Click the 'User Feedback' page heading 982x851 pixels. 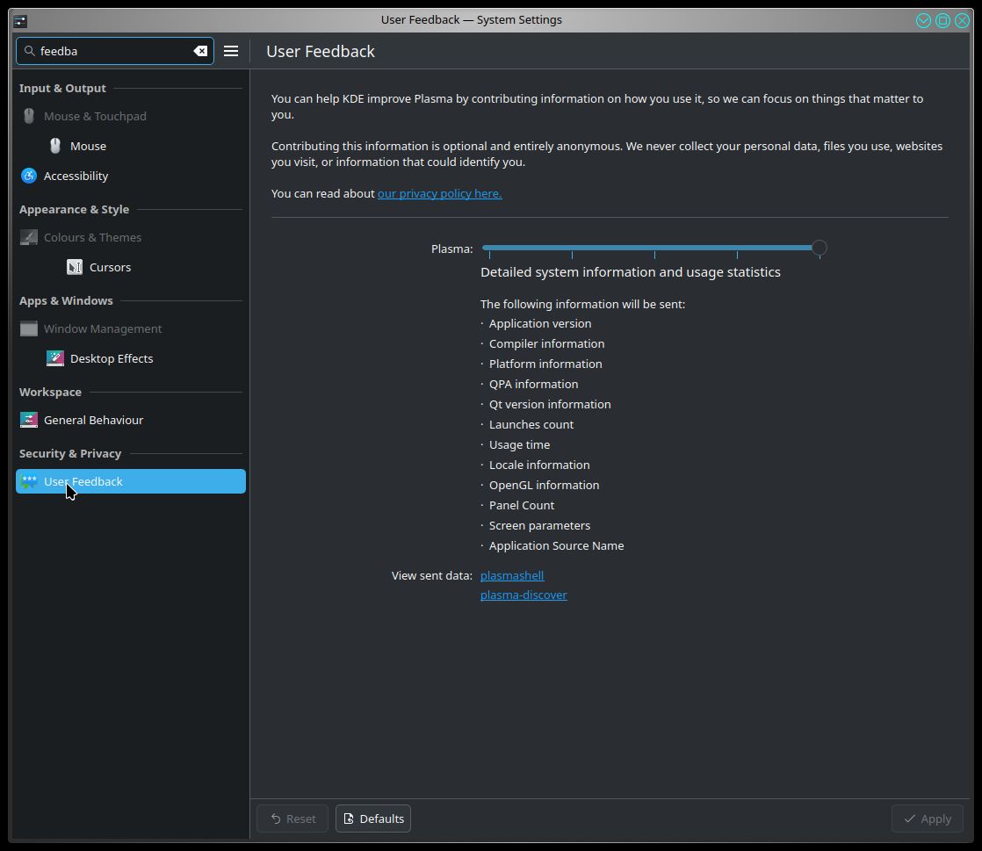tap(321, 51)
